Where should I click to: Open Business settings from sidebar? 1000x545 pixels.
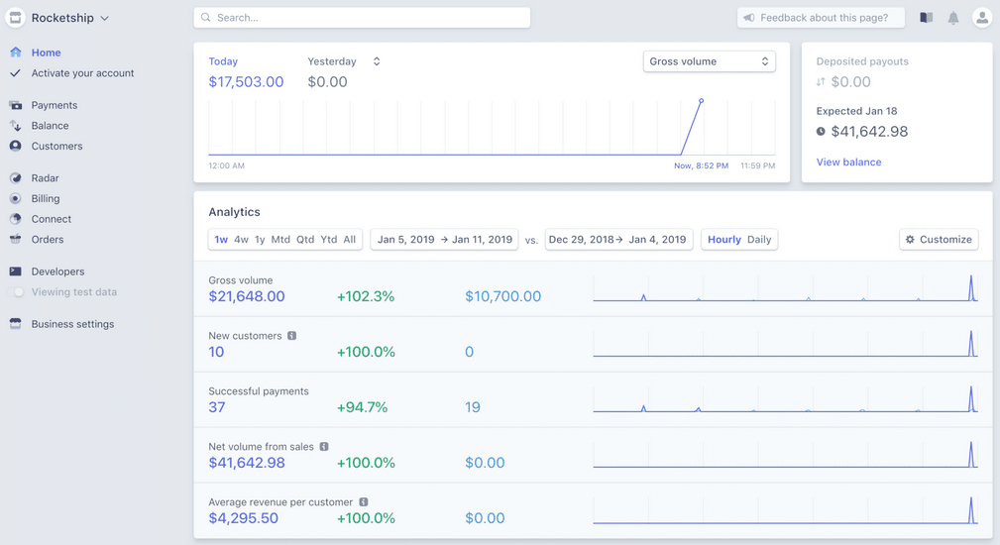72,324
